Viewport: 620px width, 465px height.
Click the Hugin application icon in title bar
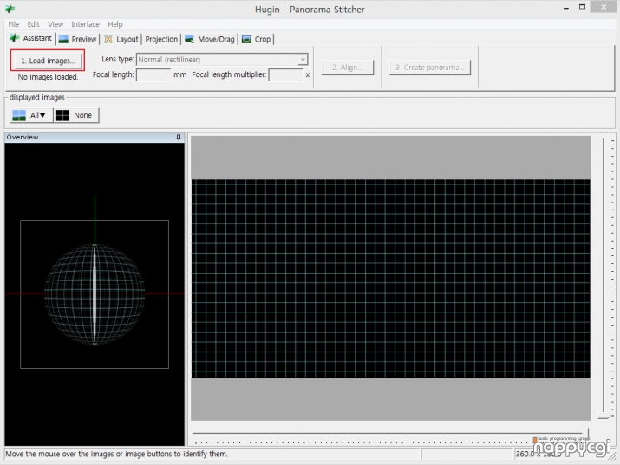click(10, 9)
